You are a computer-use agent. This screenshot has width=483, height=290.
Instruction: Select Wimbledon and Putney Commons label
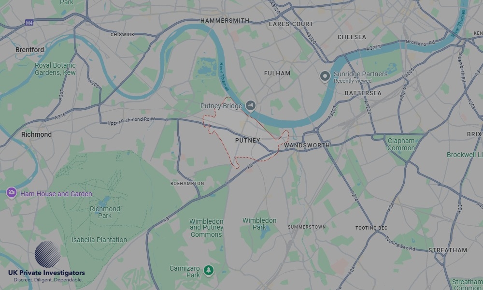[x=206, y=228]
